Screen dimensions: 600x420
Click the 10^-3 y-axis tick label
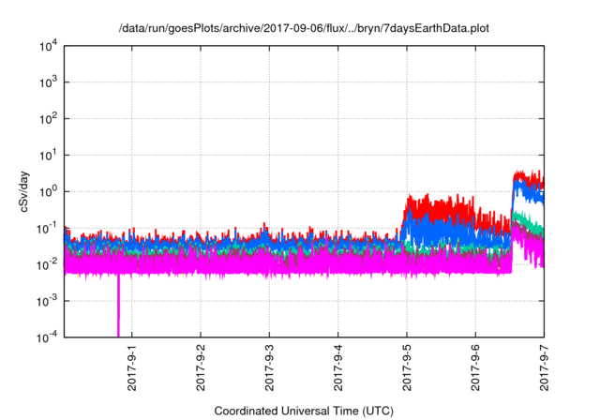(x=48, y=301)
